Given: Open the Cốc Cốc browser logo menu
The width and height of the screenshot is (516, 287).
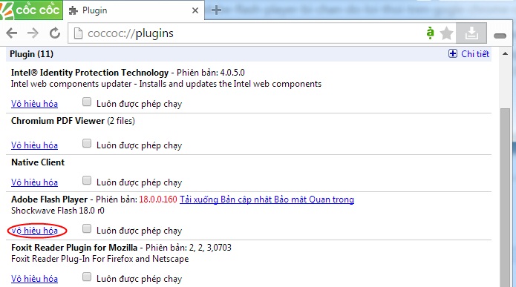Looking at the screenshot, I should (31, 10).
